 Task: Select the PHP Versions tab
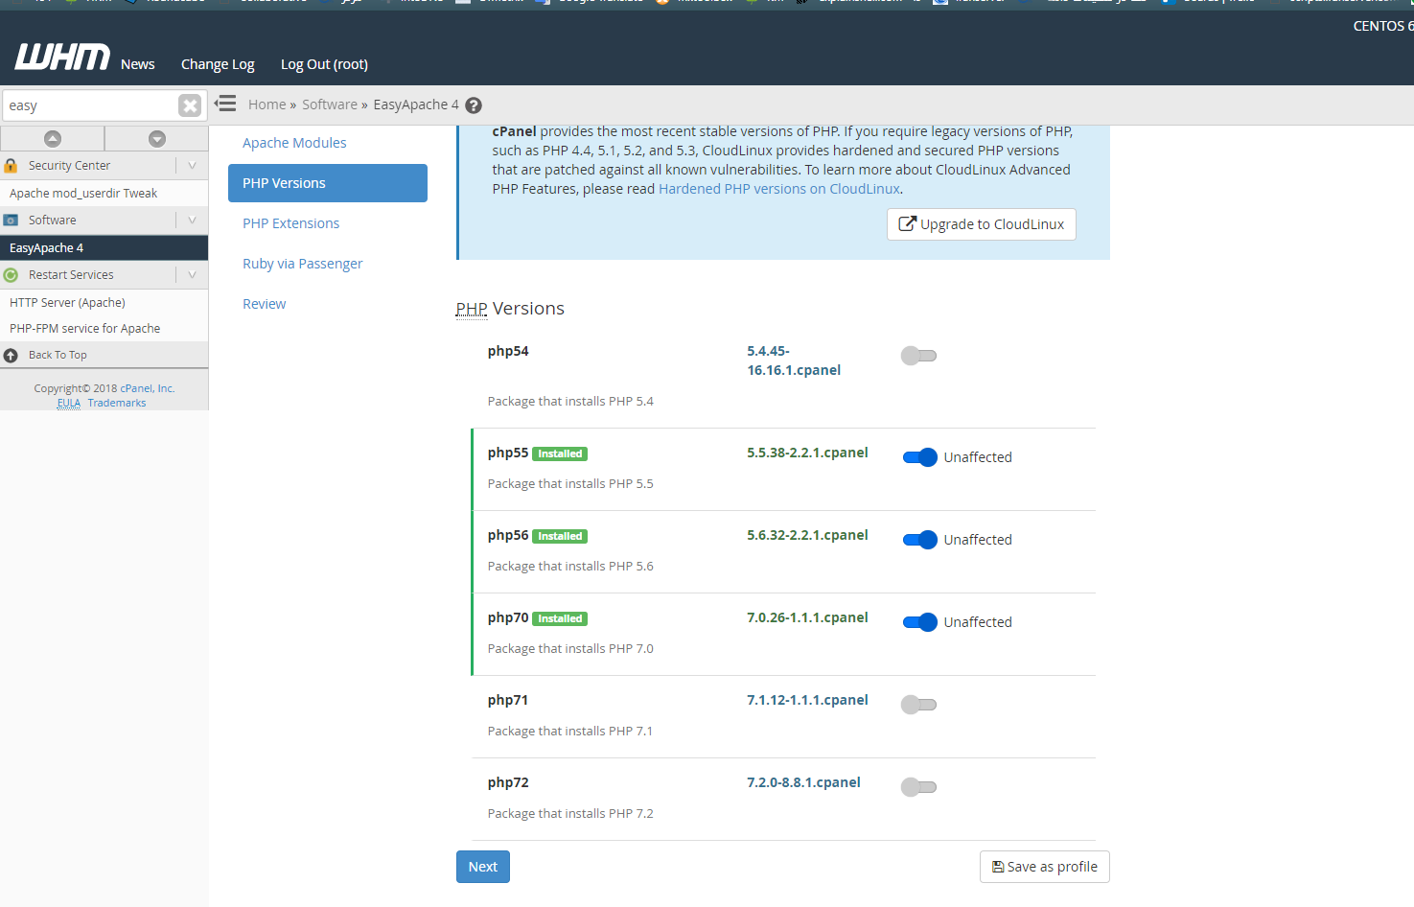(328, 183)
